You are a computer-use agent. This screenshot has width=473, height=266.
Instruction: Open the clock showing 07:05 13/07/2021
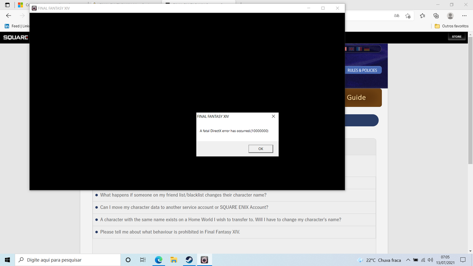tap(445, 260)
